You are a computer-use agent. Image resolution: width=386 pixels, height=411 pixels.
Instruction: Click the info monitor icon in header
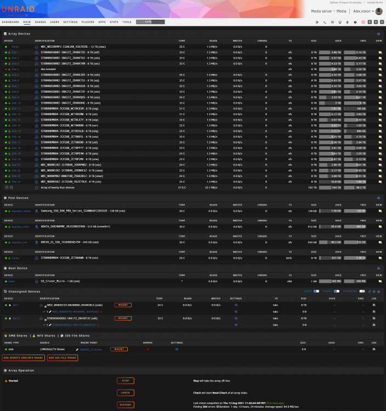340,22
